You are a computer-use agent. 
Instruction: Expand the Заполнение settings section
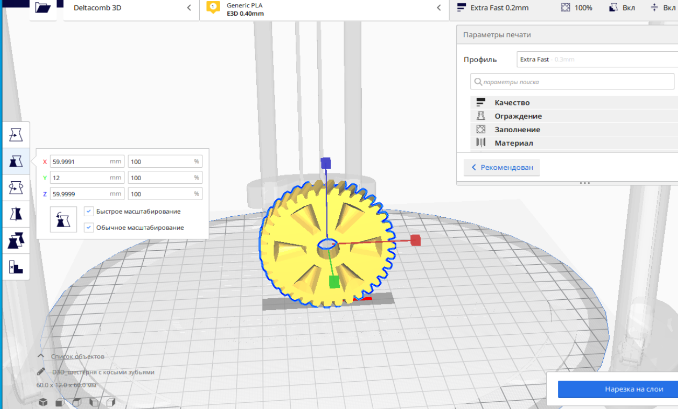574,130
